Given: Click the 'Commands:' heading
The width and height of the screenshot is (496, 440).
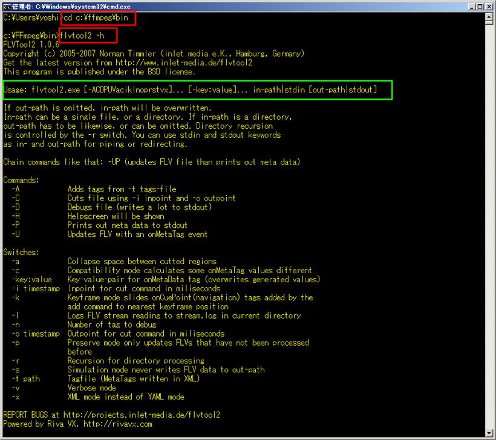Looking at the screenshot, I should 21,180.
